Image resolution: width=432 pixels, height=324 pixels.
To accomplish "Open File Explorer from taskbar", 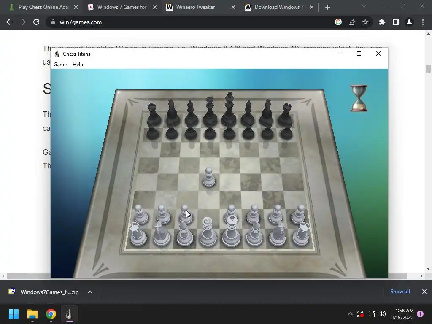I will coord(32,314).
